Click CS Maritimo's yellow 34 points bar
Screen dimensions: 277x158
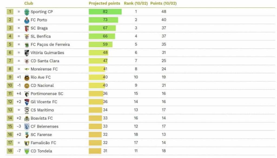click(x=95, y=110)
